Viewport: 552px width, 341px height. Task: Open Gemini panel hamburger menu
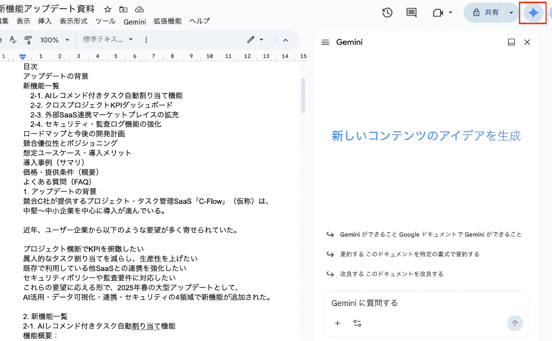click(325, 42)
